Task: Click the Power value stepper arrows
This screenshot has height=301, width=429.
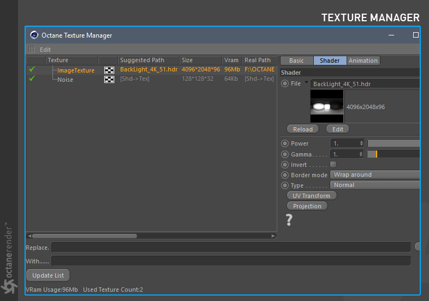Action: 361,143
